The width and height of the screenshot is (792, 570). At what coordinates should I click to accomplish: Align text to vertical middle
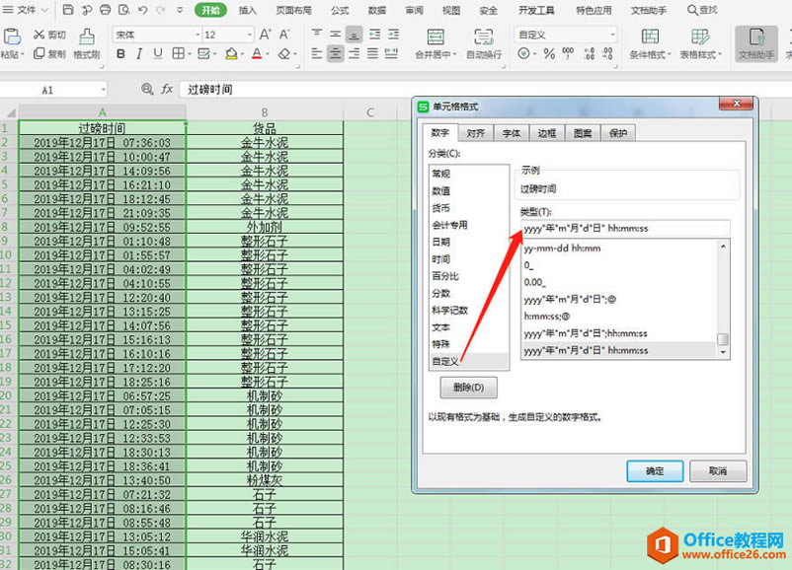click(336, 35)
